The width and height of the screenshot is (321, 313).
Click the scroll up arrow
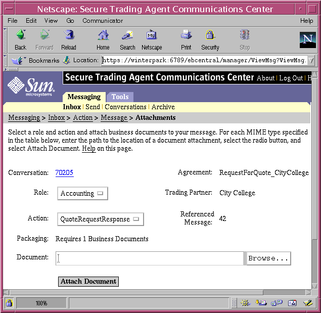pyautogui.click(x=314, y=74)
